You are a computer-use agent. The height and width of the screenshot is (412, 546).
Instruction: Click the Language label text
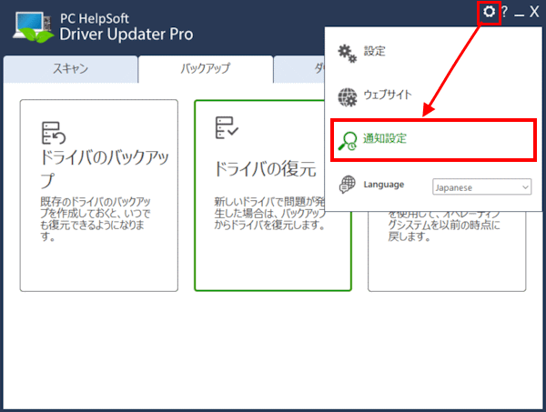[x=384, y=185]
